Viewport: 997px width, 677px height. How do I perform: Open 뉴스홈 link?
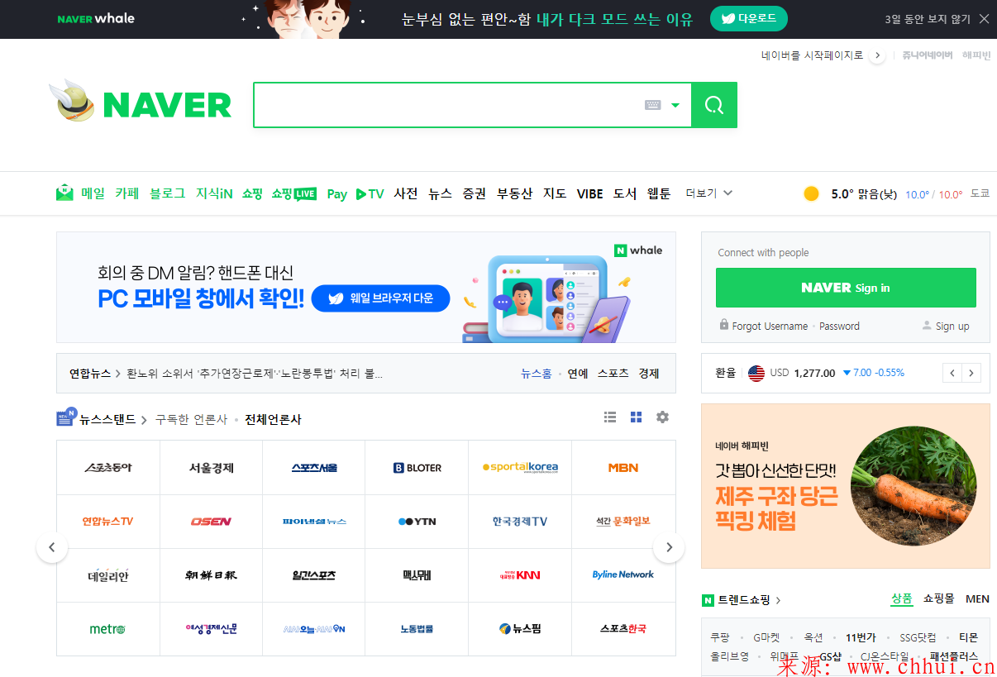(x=537, y=374)
